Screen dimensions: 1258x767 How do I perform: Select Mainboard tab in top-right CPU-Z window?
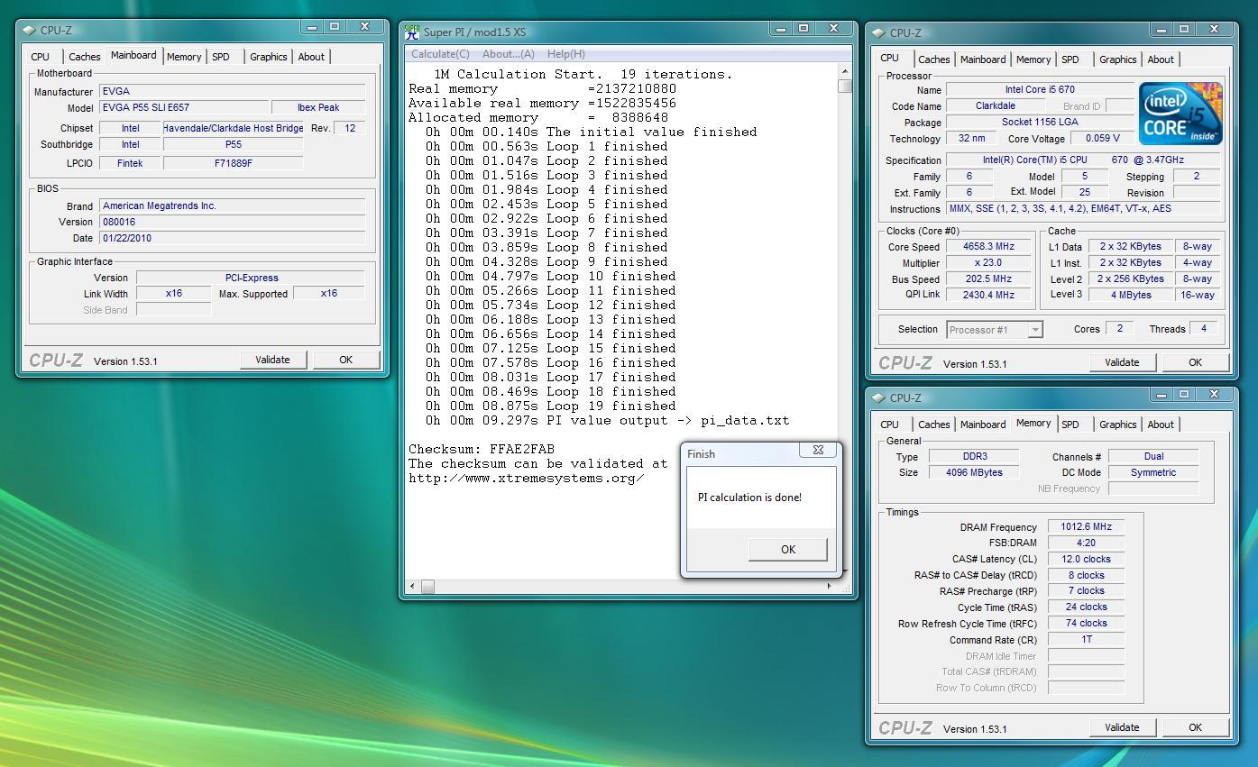(x=983, y=59)
